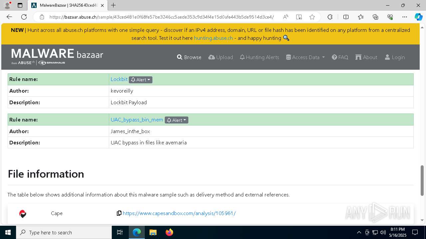Click the MalwareBazaar logo

(57, 57)
